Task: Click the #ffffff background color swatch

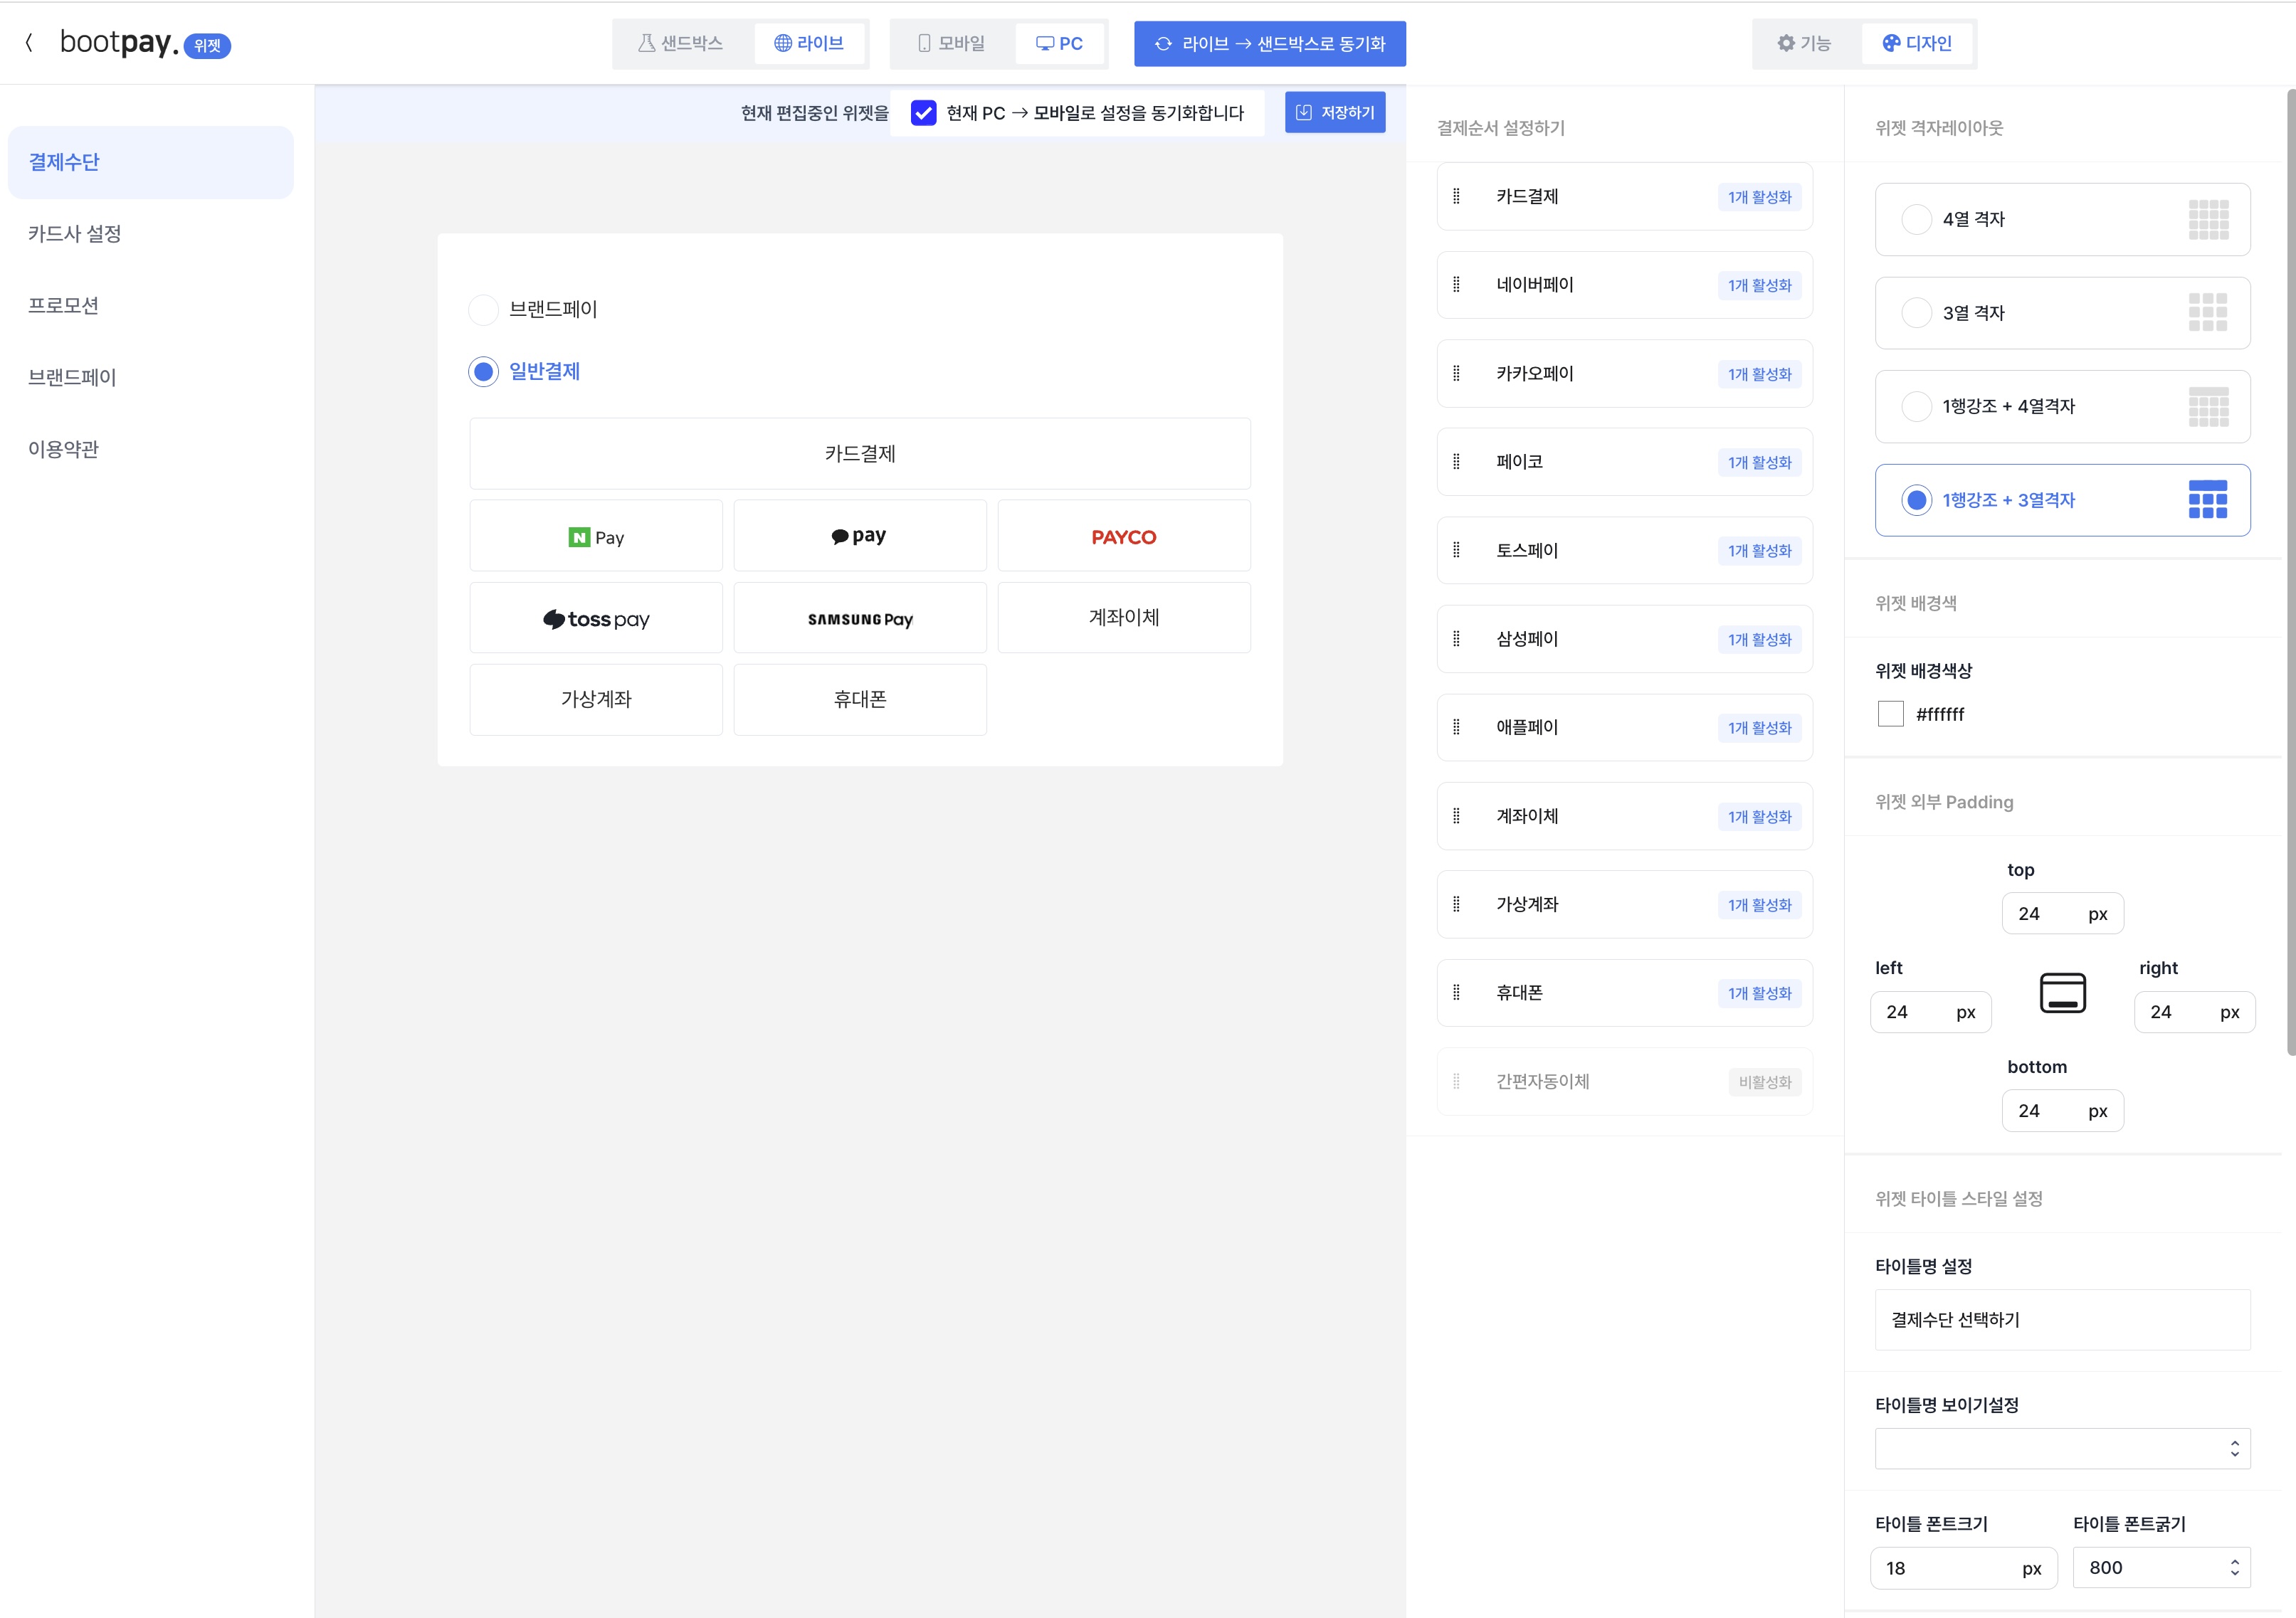Action: [1890, 714]
